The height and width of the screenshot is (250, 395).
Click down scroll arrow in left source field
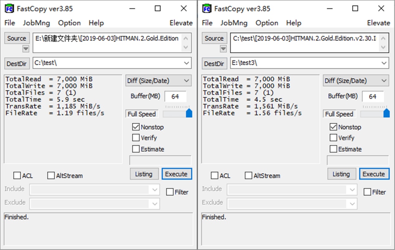point(186,48)
